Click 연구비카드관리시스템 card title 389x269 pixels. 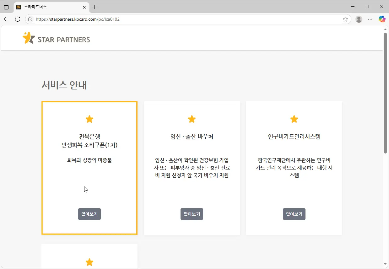pyautogui.click(x=294, y=137)
